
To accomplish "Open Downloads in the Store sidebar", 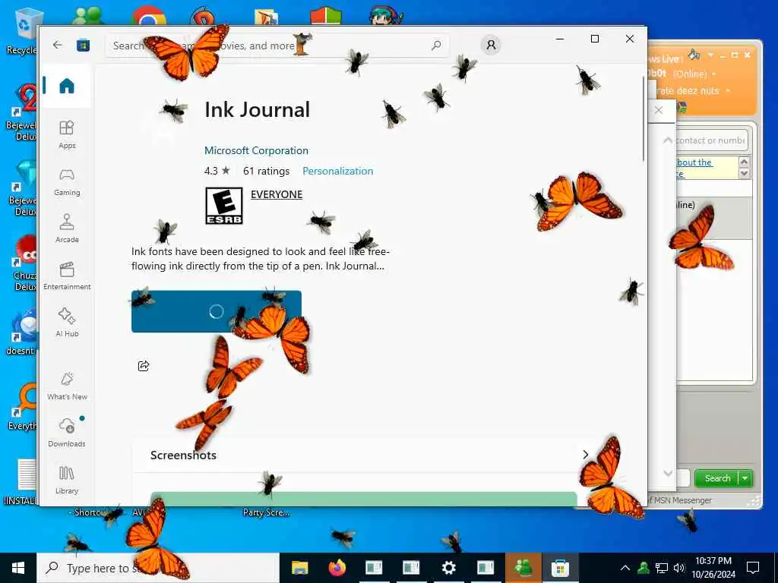I will [x=67, y=432].
